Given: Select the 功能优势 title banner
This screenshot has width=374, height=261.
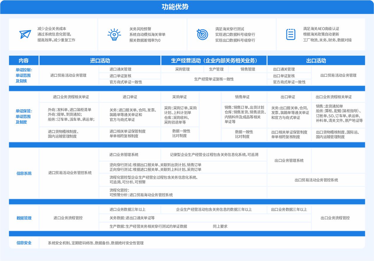Looking at the screenshot, I should (x=187, y=7).
